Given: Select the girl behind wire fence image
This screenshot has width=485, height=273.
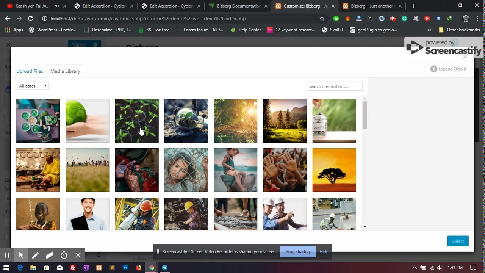Looking at the screenshot, I should tap(186, 170).
